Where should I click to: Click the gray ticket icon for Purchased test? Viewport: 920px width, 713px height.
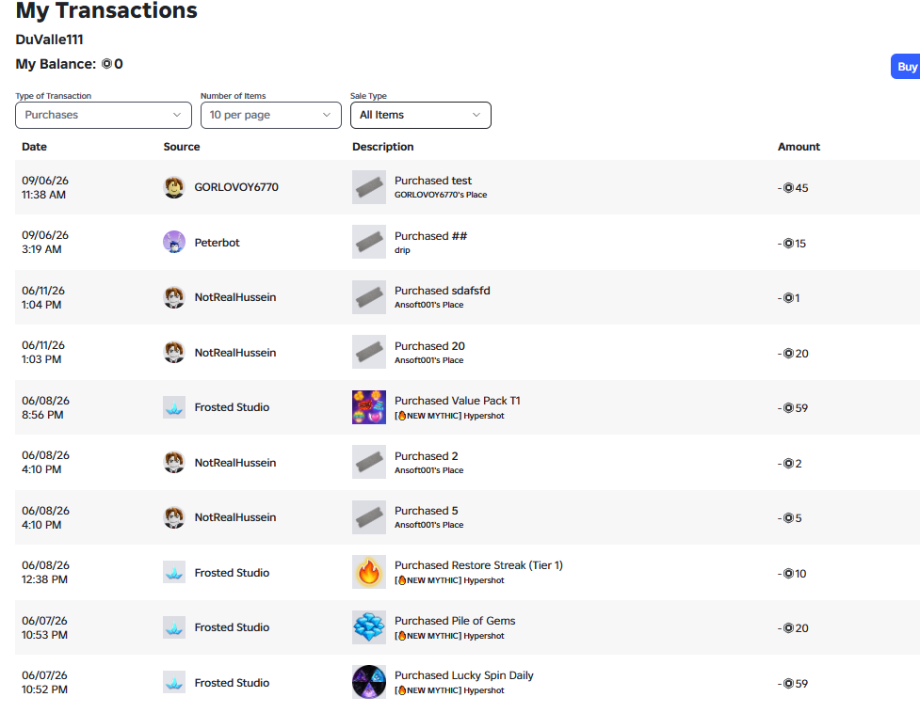tap(369, 187)
